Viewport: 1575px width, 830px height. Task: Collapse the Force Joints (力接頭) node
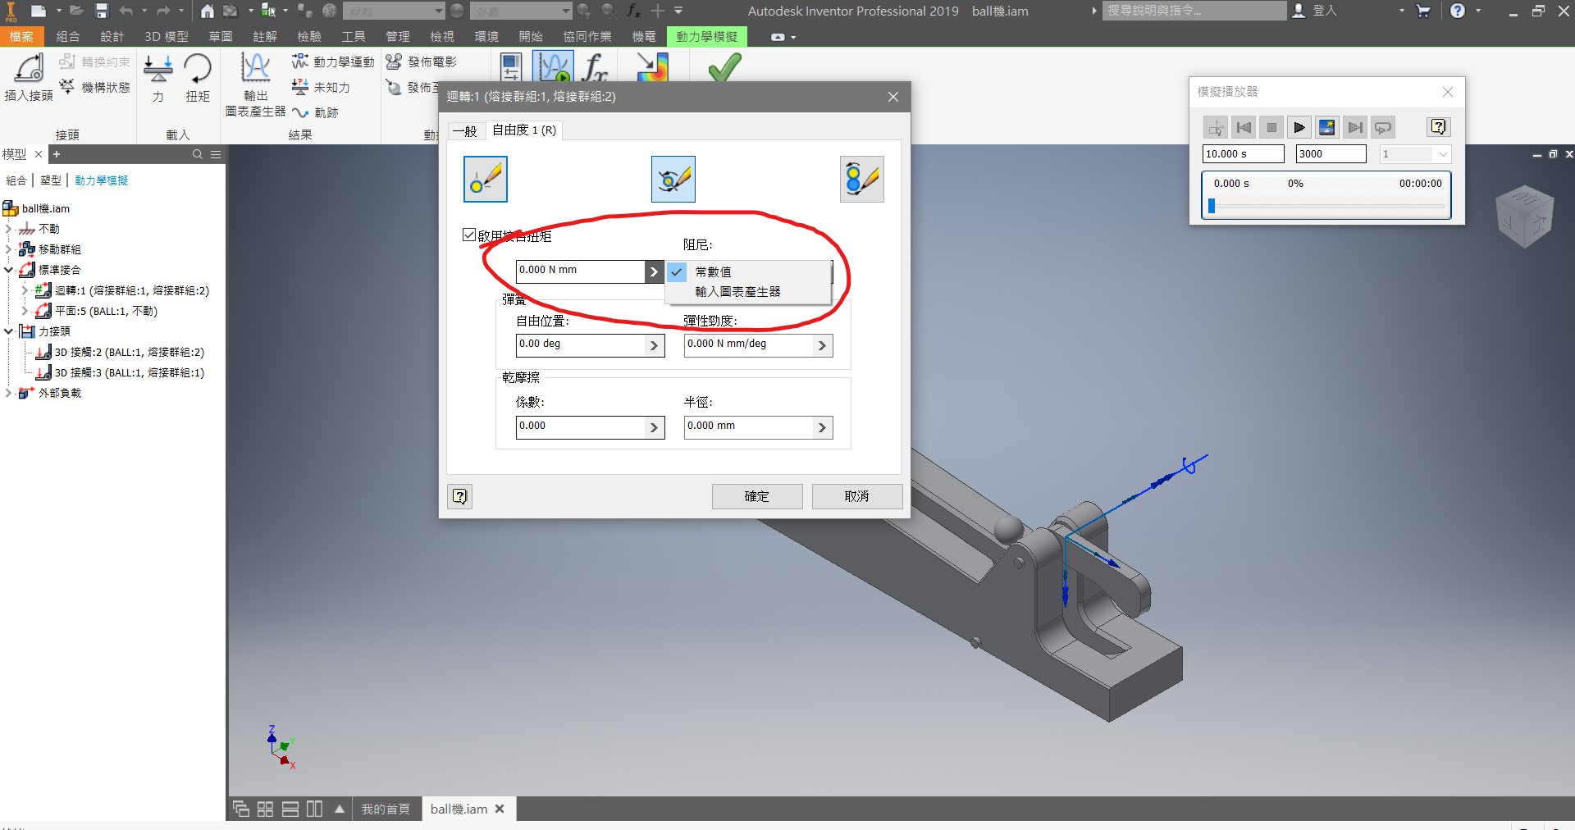click(9, 331)
